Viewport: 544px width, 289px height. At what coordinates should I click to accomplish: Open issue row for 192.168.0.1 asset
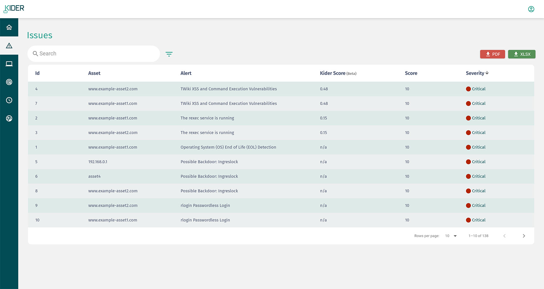click(98, 162)
